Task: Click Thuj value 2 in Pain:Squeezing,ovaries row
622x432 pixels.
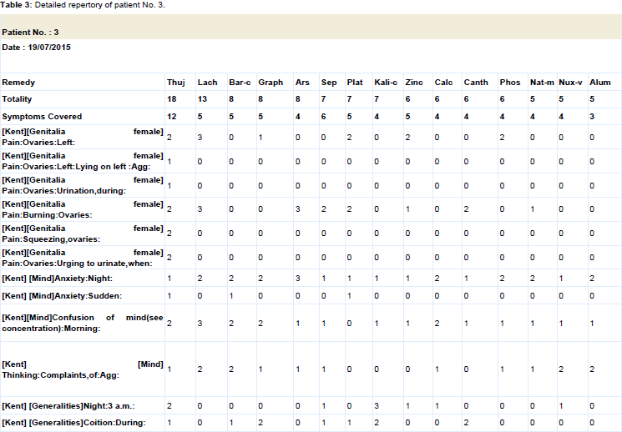Action: click(x=169, y=233)
